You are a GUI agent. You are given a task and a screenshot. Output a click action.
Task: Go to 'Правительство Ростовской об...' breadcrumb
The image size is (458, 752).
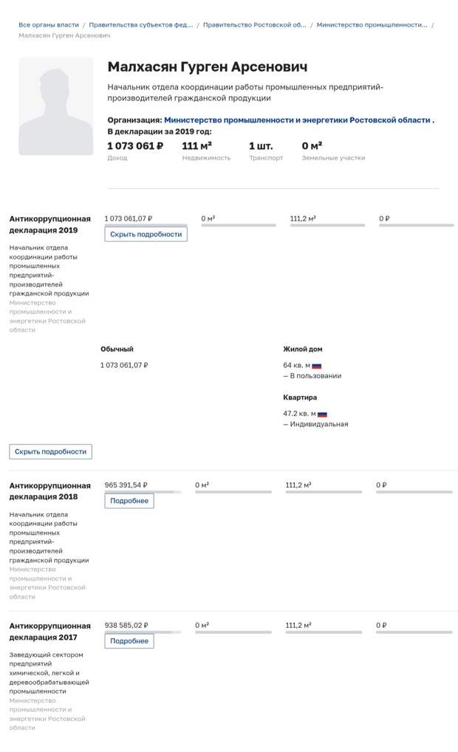[x=254, y=25]
